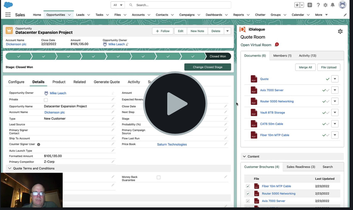Open the Dickenson plc account link in the header
353x210 pixels.
[x=16, y=44]
